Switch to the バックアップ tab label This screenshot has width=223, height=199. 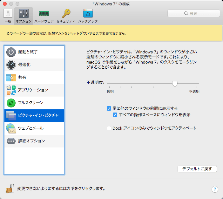point(88,21)
